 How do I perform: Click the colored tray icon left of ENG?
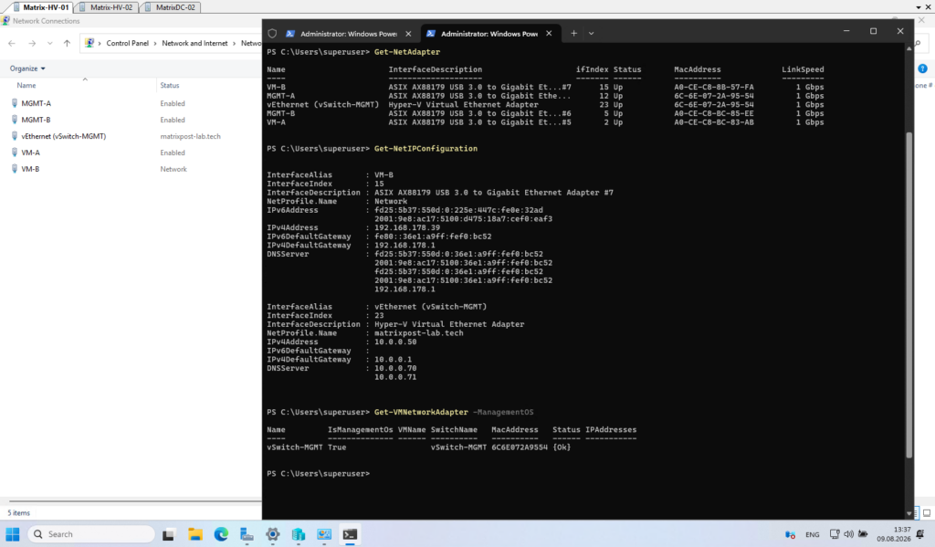[790, 534]
